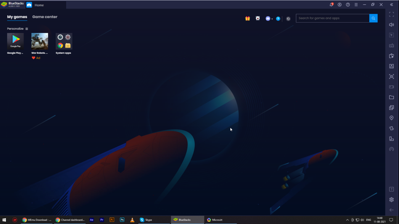Click the rotate screen icon
Viewport: 399px width, 224px height.
(391, 139)
